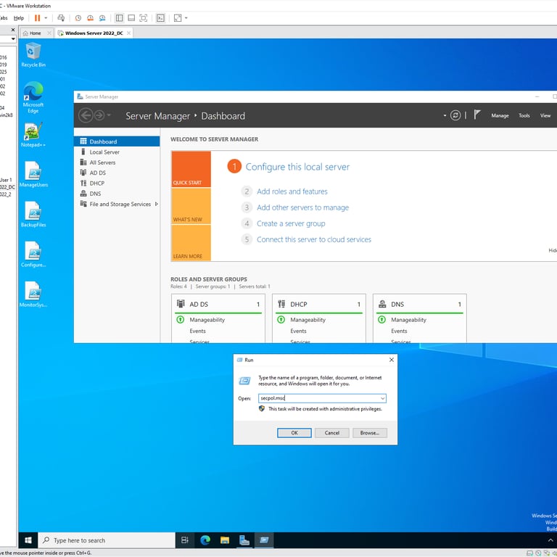
Task: Click Connect this server to cloud services
Action: 313,239
